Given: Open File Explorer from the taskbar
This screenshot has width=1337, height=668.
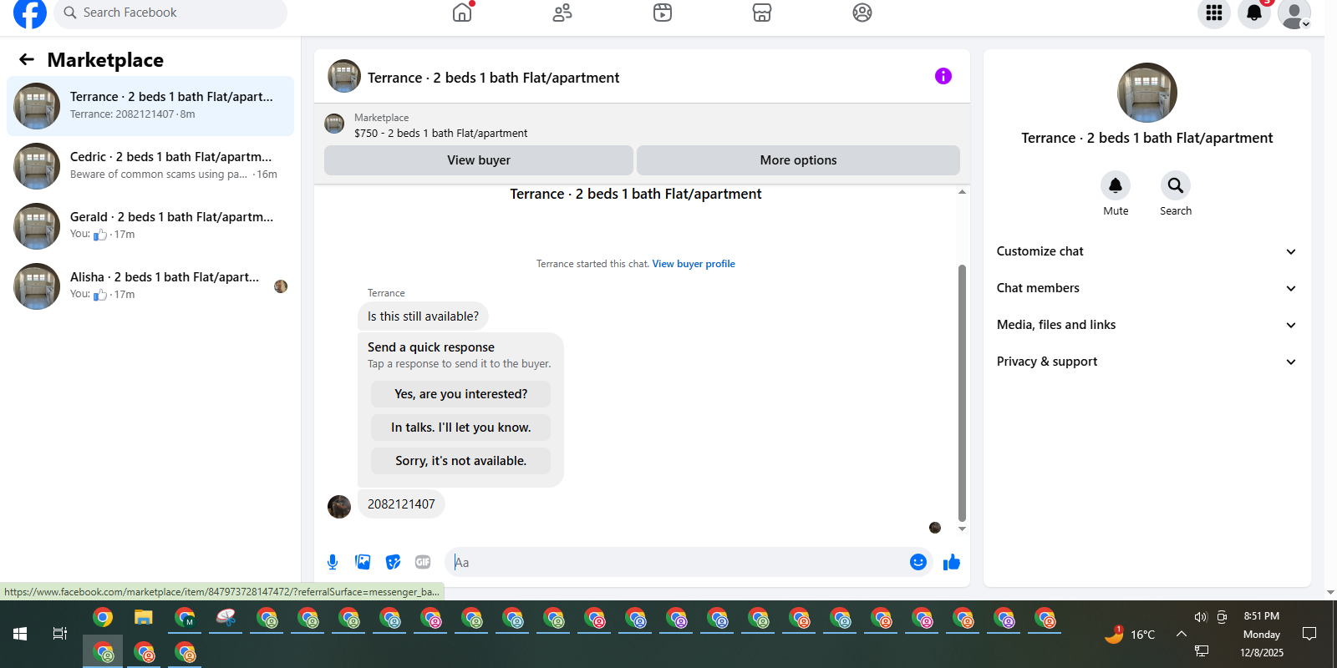Looking at the screenshot, I should (x=144, y=618).
